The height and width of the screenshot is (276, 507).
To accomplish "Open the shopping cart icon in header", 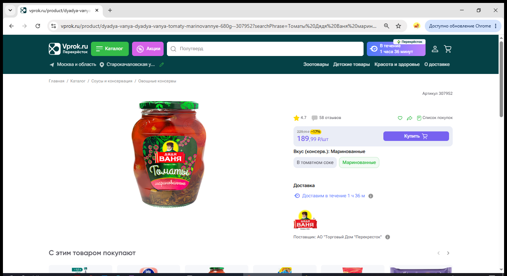I will pyautogui.click(x=448, y=49).
